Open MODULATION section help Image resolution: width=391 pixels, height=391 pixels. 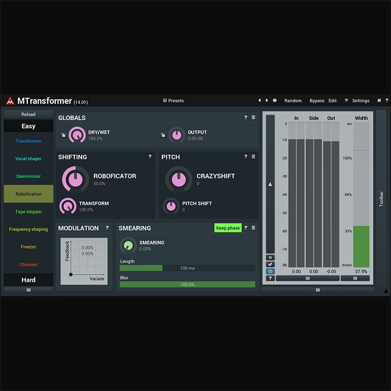pyautogui.click(x=107, y=228)
